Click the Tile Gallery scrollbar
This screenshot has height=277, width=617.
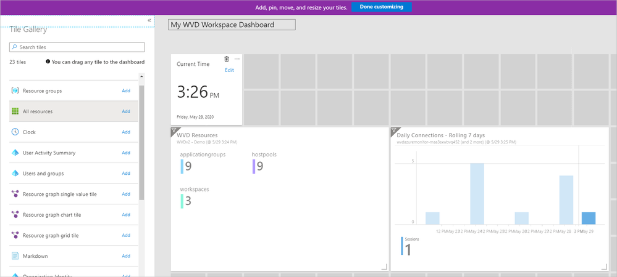[x=141, y=143]
